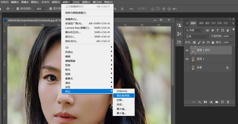Toggle the 自动选择 checkbox
The height and width of the screenshot is (124, 238).
[18, 9]
